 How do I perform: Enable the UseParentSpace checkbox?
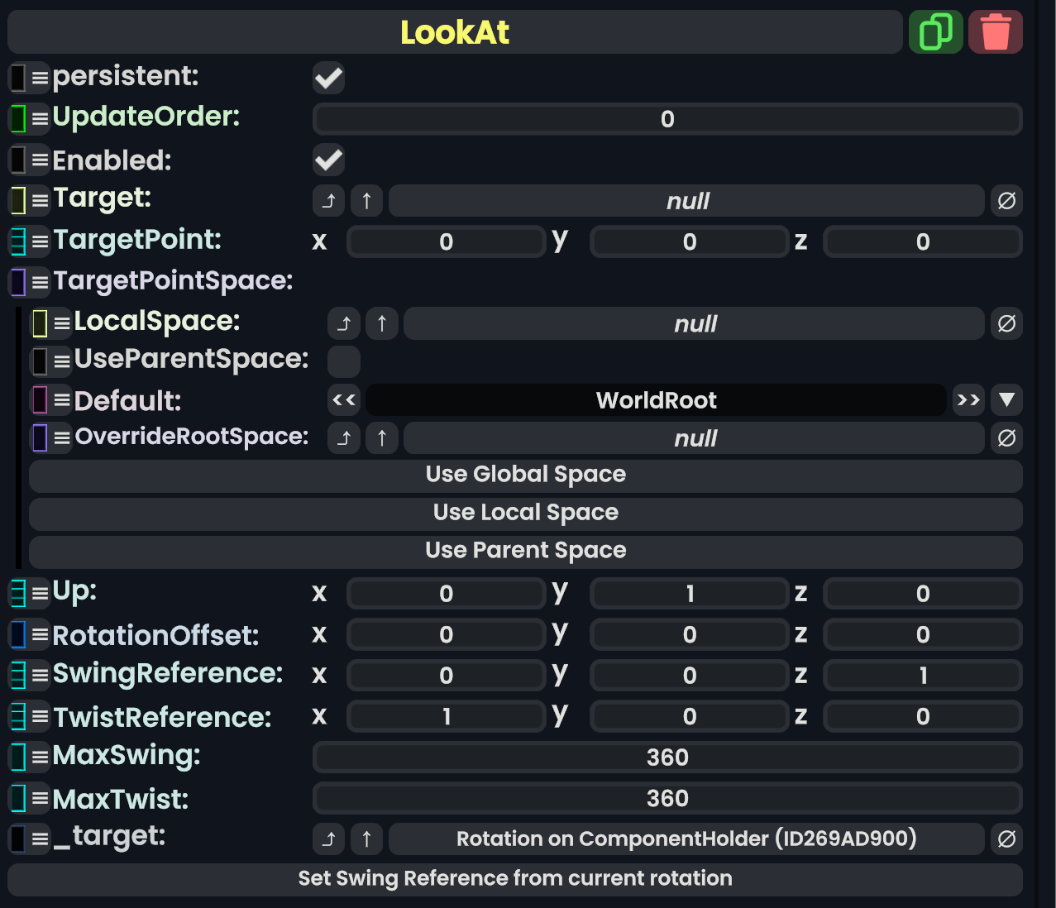343,361
